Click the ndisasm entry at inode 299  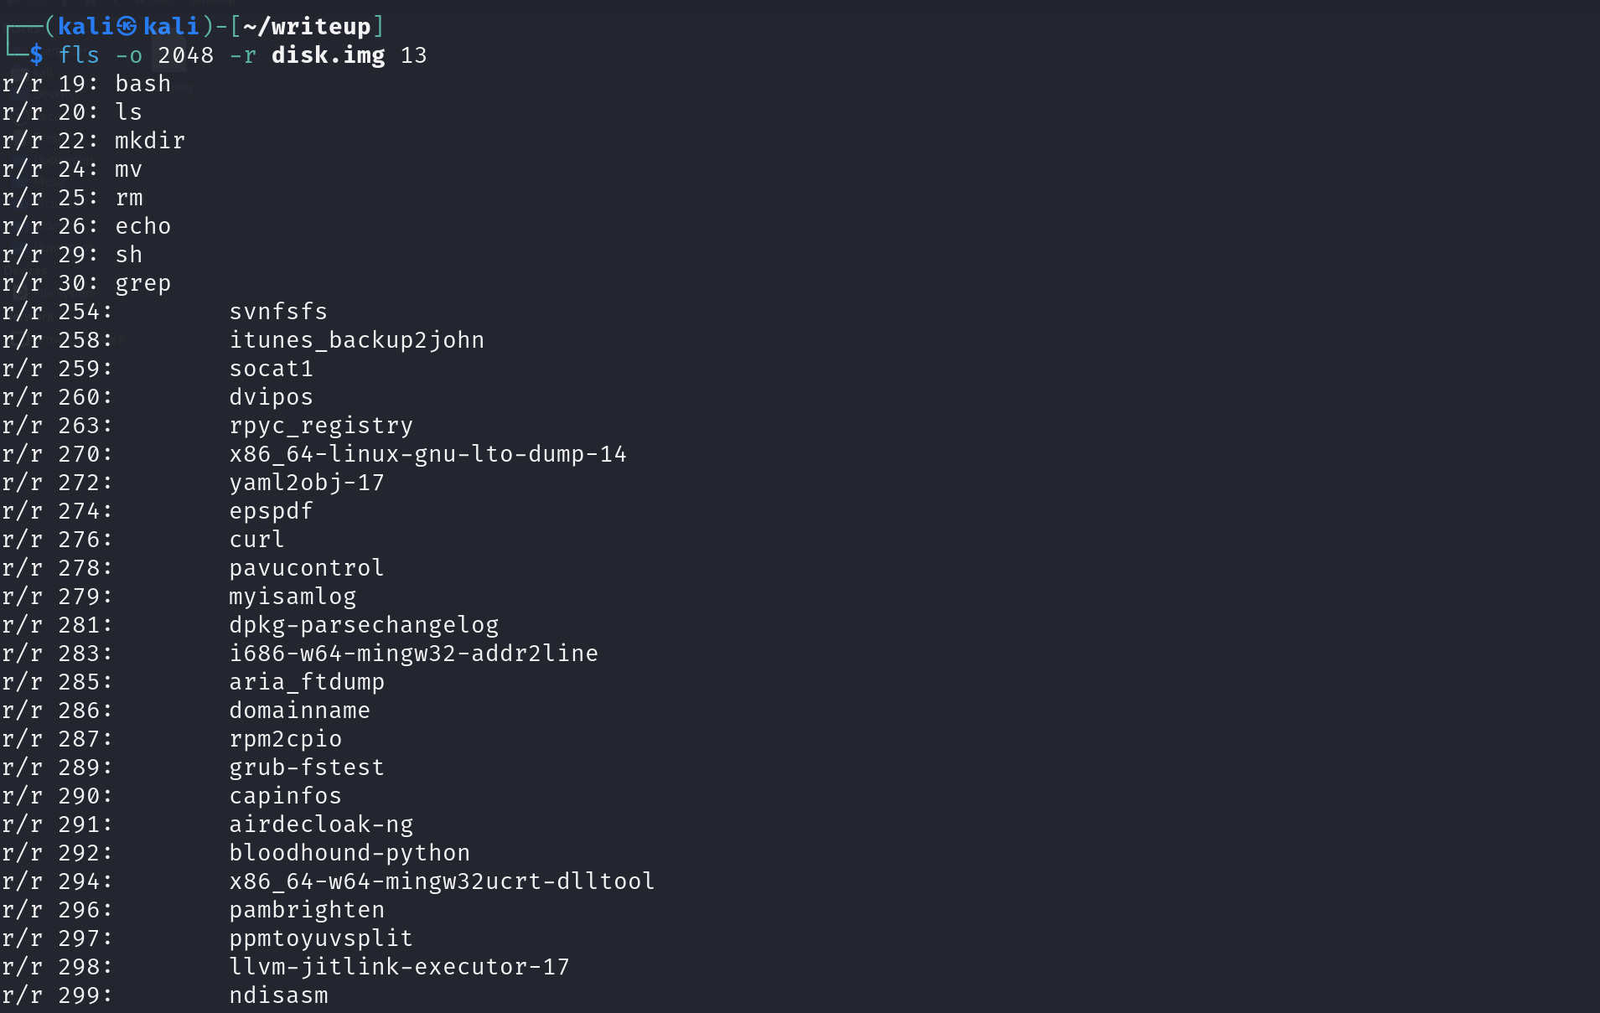pyautogui.click(x=278, y=995)
